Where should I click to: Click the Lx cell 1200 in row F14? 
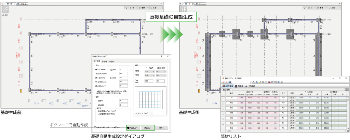tap(241, 123)
